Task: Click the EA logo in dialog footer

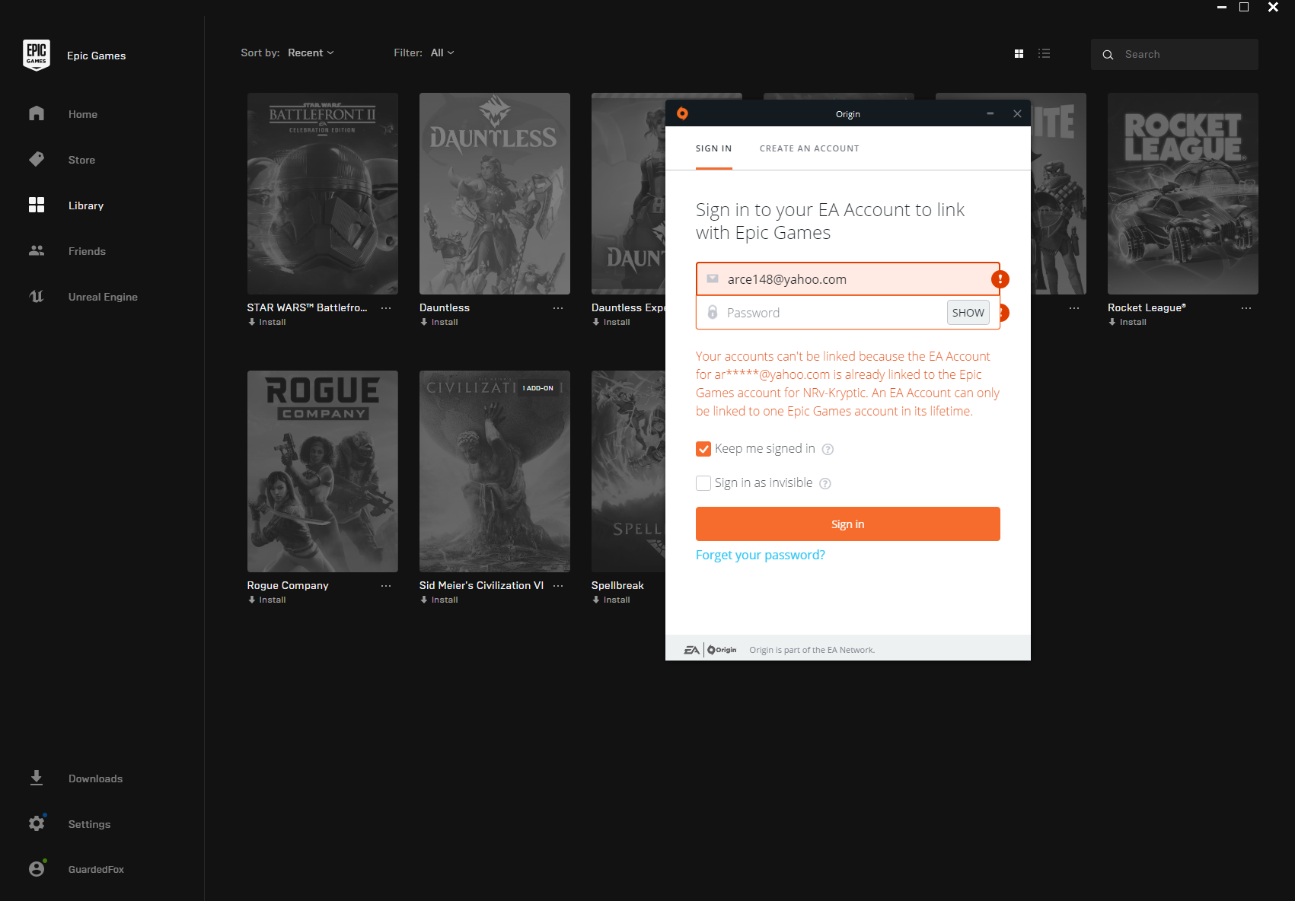Action: click(691, 650)
